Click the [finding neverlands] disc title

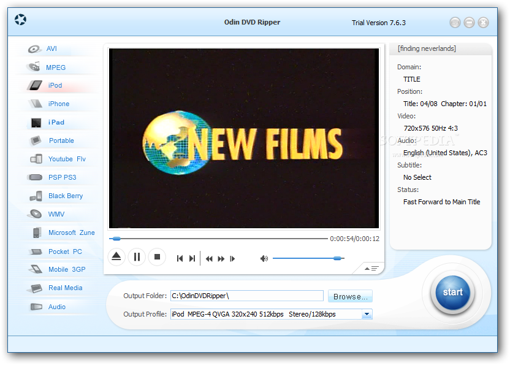pos(427,48)
